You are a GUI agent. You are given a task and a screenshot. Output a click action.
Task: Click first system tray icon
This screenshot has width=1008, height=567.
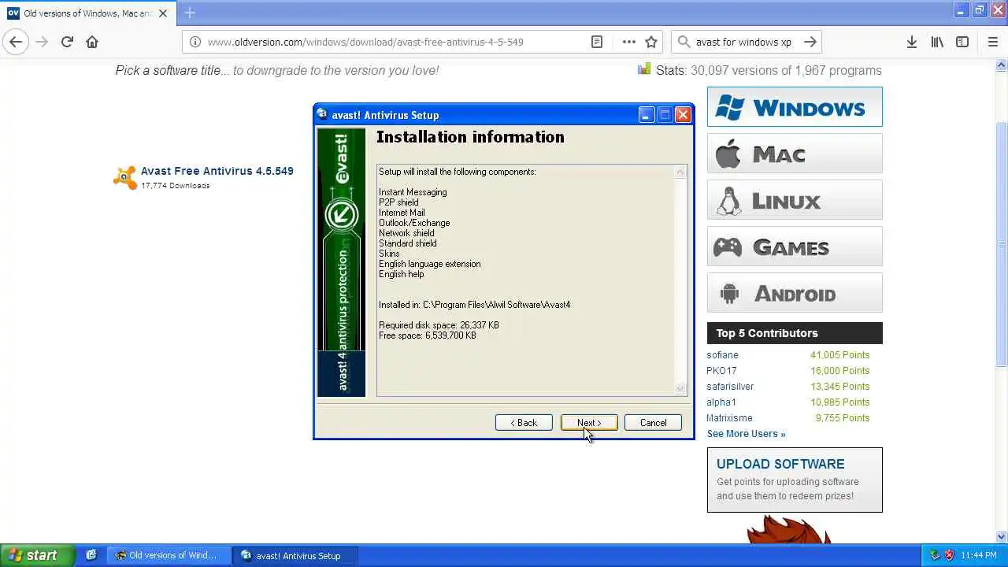click(x=935, y=555)
